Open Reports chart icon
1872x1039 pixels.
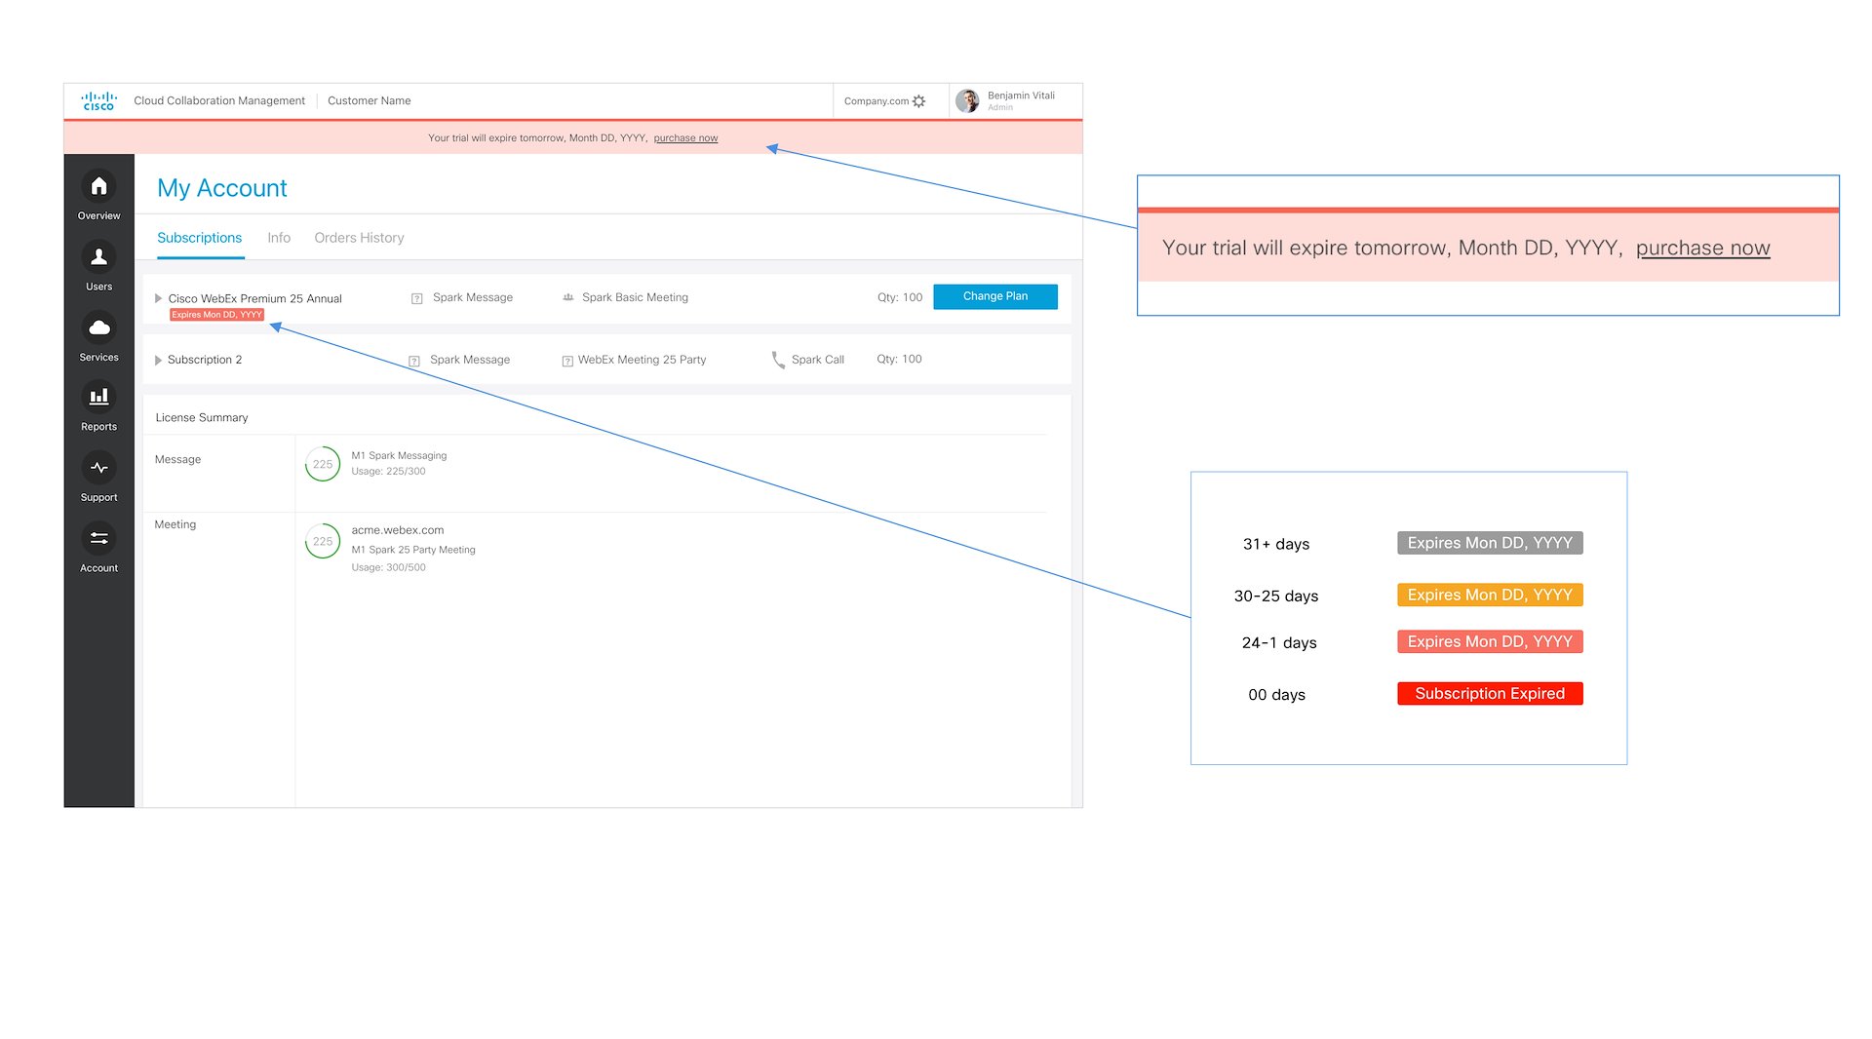98,397
